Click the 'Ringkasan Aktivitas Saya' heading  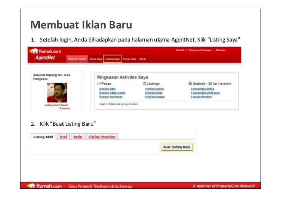click(123, 77)
